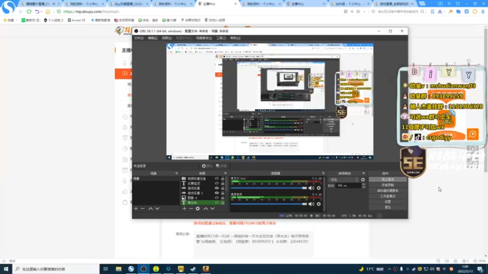The image size is (488, 274).
Task: Open OBS Tools menu
Action: point(221,38)
